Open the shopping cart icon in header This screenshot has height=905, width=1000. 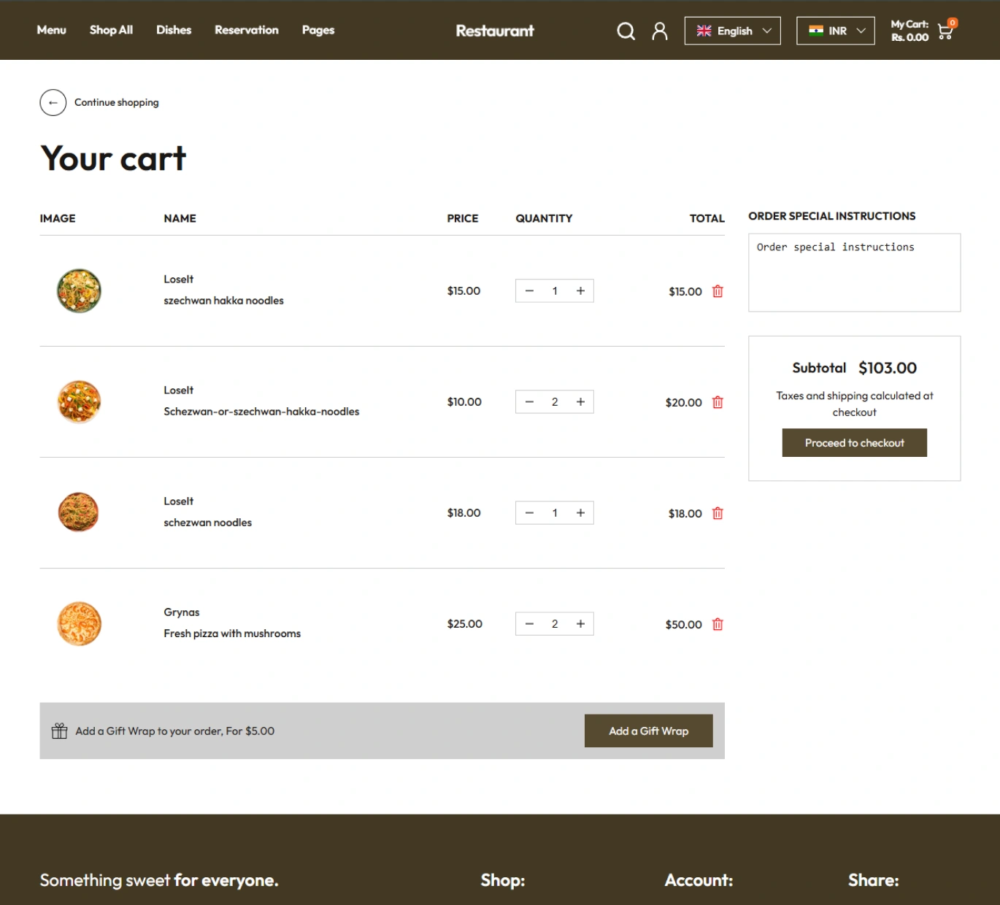coord(945,31)
